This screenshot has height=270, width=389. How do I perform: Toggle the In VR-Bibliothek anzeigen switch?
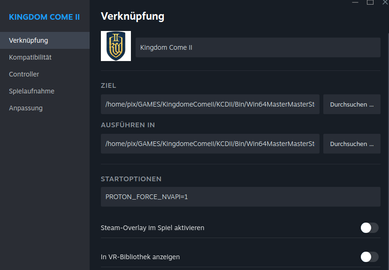369,257
